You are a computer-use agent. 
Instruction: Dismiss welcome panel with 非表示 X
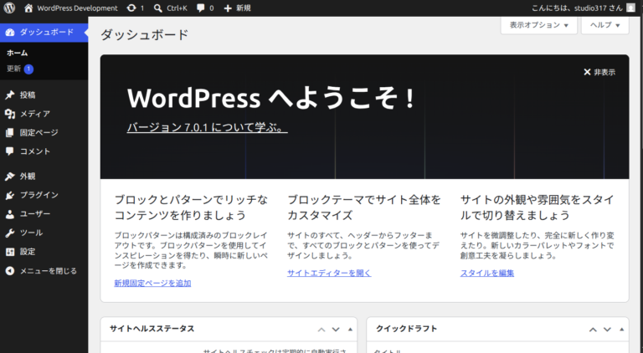599,72
